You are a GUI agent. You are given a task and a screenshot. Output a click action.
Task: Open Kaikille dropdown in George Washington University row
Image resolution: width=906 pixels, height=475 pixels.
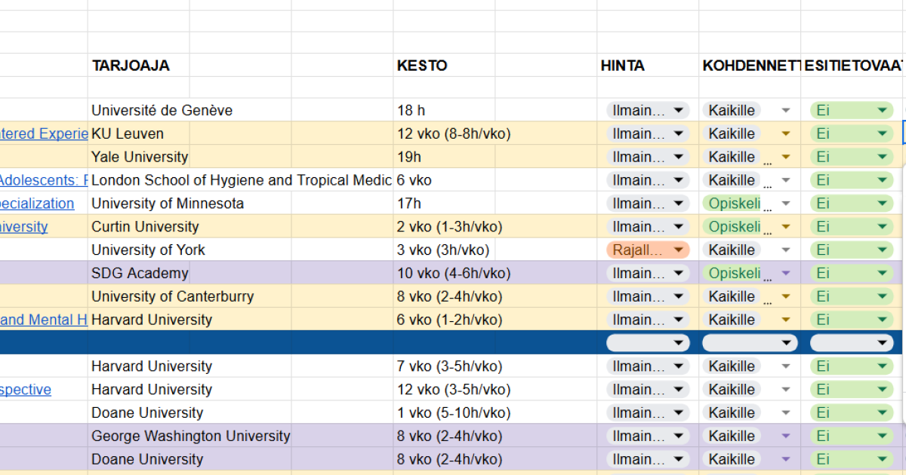coord(749,436)
